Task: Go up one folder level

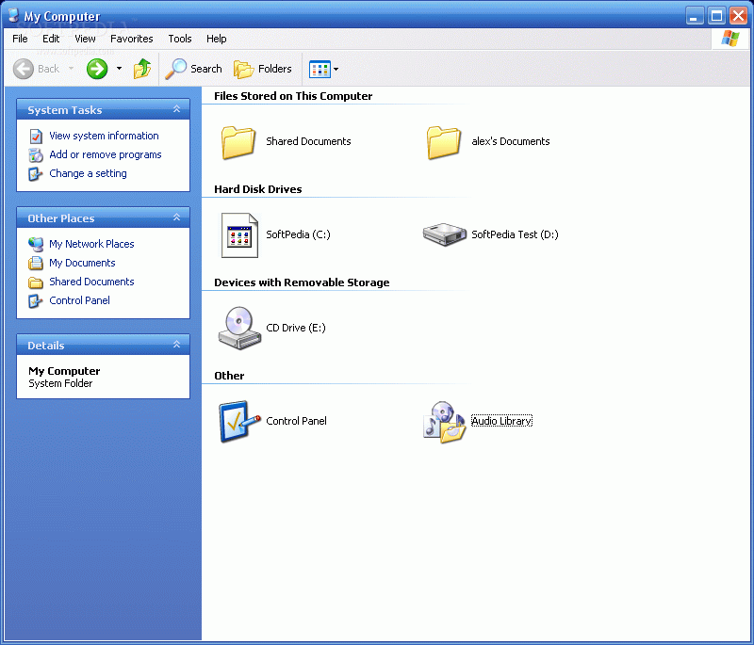Action: 142,69
